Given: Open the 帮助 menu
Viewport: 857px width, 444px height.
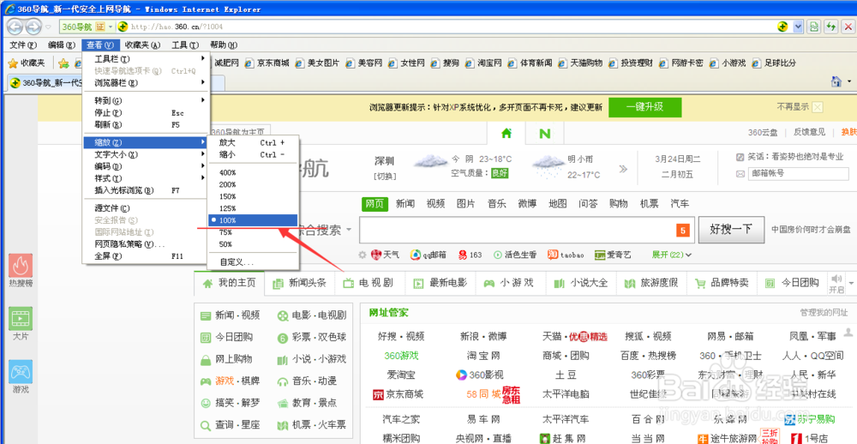Looking at the screenshot, I should coord(223,45).
